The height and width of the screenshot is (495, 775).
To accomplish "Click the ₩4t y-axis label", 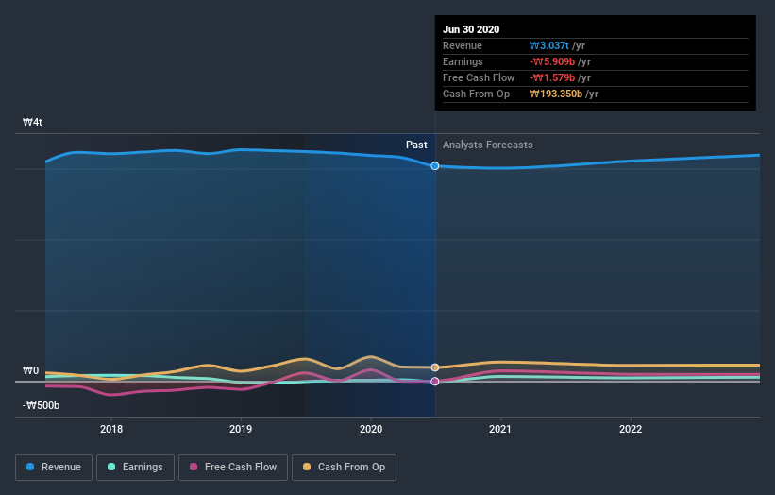I will click(x=32, y=122).
